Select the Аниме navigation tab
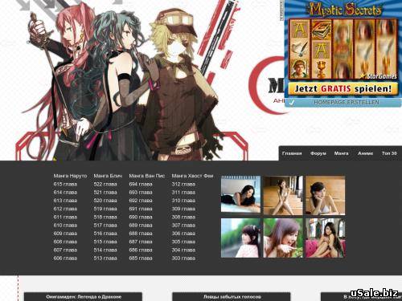 [365, 153]
